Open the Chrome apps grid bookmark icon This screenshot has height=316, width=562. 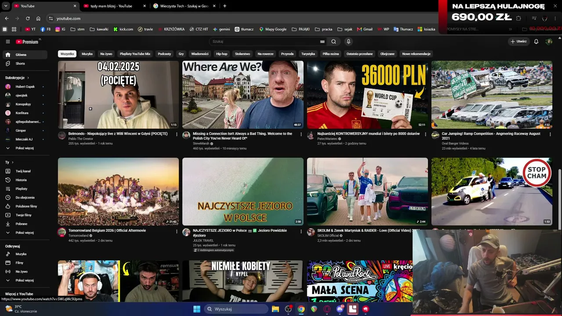[14, 29]
